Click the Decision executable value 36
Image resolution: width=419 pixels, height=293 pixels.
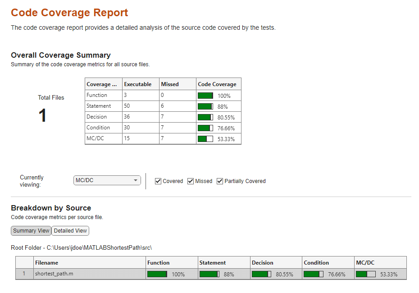click(x=127, y=117)
